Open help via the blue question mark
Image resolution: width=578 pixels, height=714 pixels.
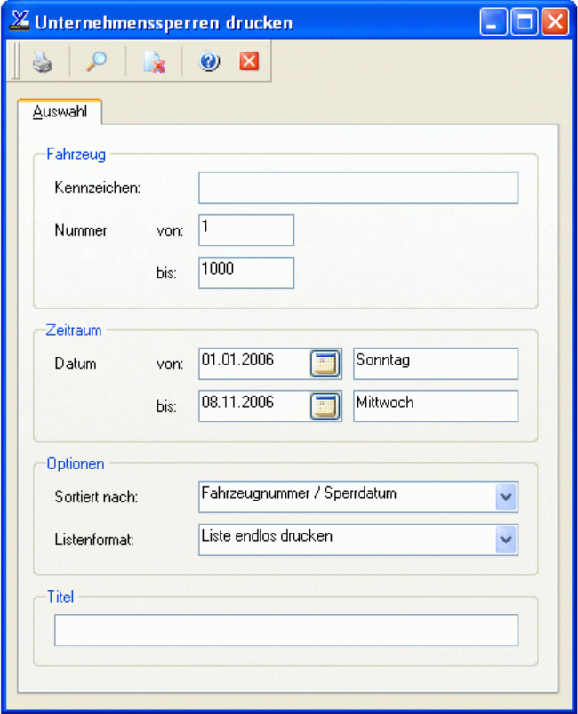point(210,62)
